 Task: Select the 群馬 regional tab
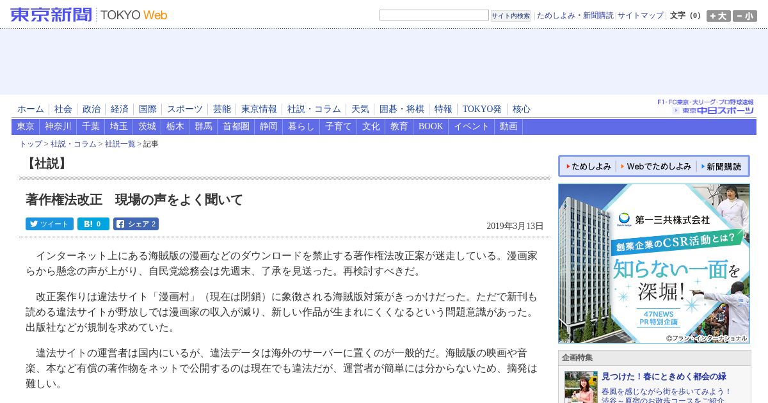204,127
